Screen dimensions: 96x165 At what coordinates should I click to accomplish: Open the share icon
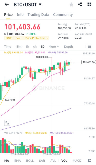(x=80, y=4)
